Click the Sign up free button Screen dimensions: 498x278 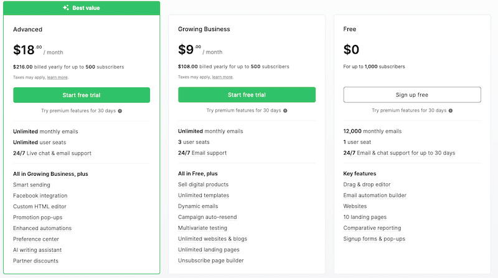412,95
